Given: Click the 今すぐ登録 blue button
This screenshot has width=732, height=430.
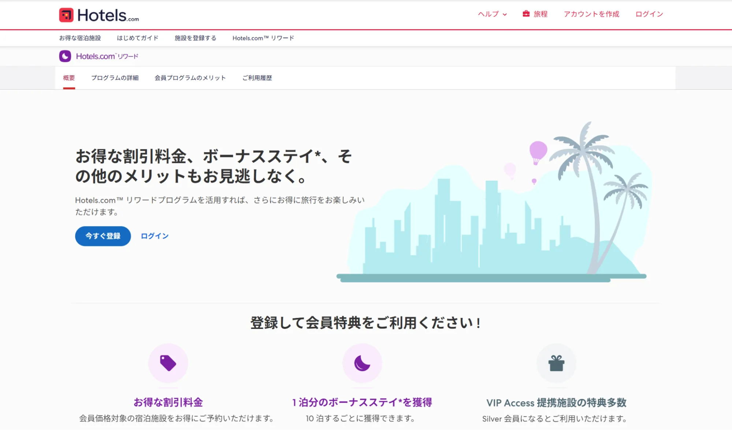Looking at the screenshot, I should pos(103,236).
